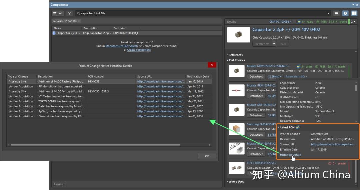Open Datasheet for Murata GRM155R61C225KE44D
The image size is (360, 190).
pos(256,76)
